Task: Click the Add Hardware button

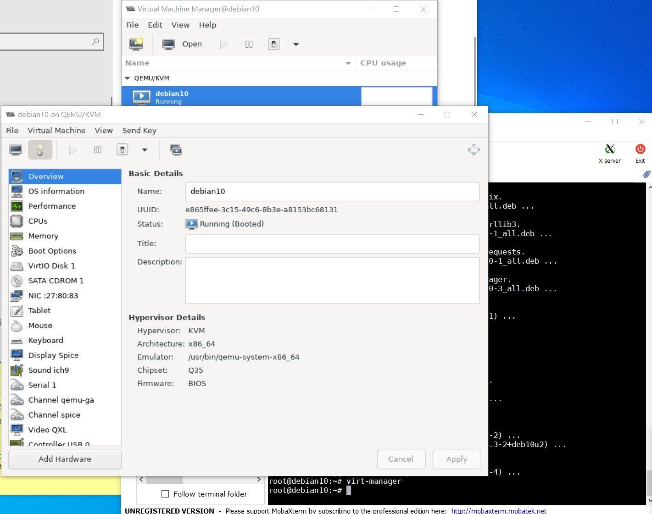Action: [65, 459]
